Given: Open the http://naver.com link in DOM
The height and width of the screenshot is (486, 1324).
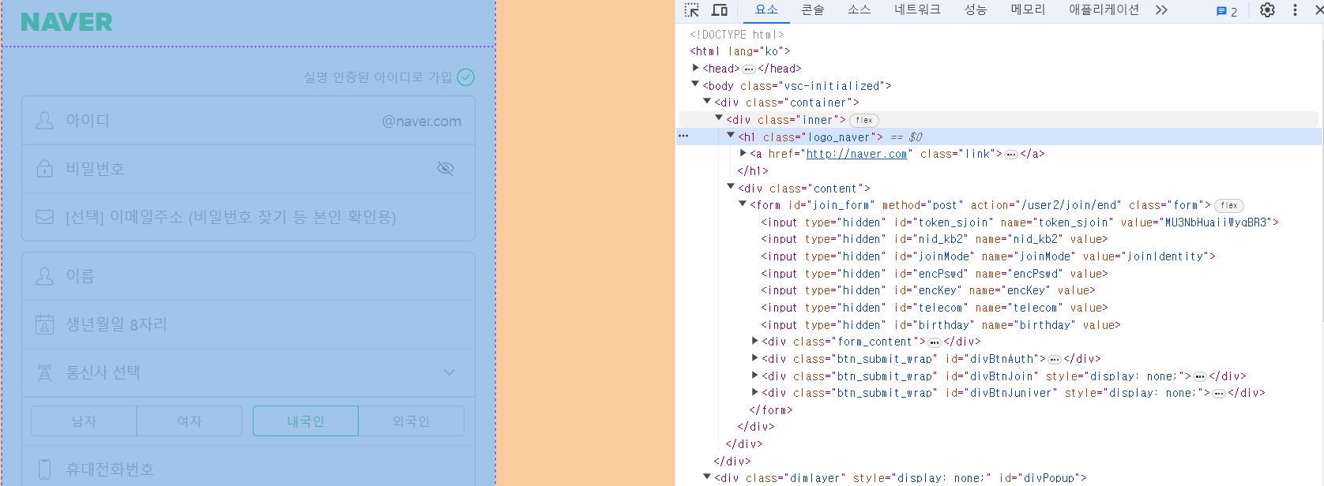Looking at the screenshot, I should pyautogui.click(x=856, y=154).
